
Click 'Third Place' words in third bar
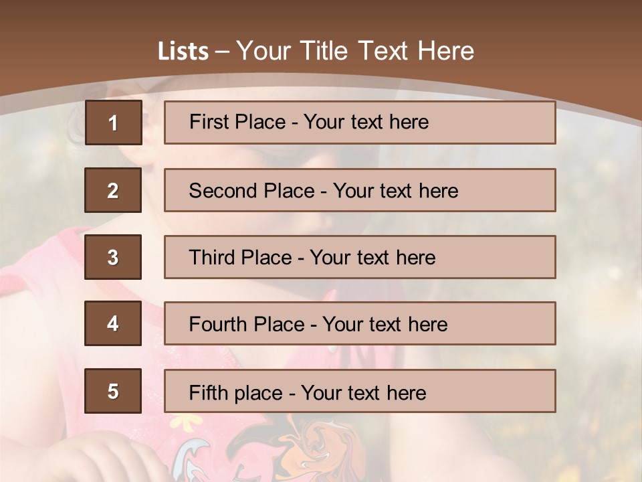240,257
